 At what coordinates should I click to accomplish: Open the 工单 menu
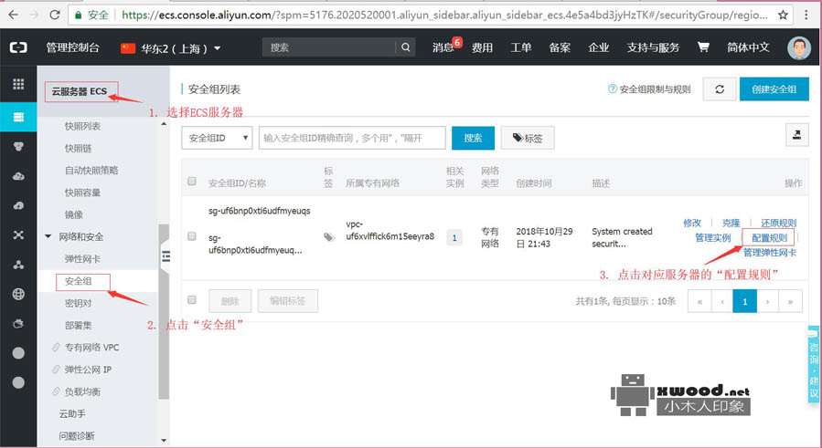click(x=520, y=47)
